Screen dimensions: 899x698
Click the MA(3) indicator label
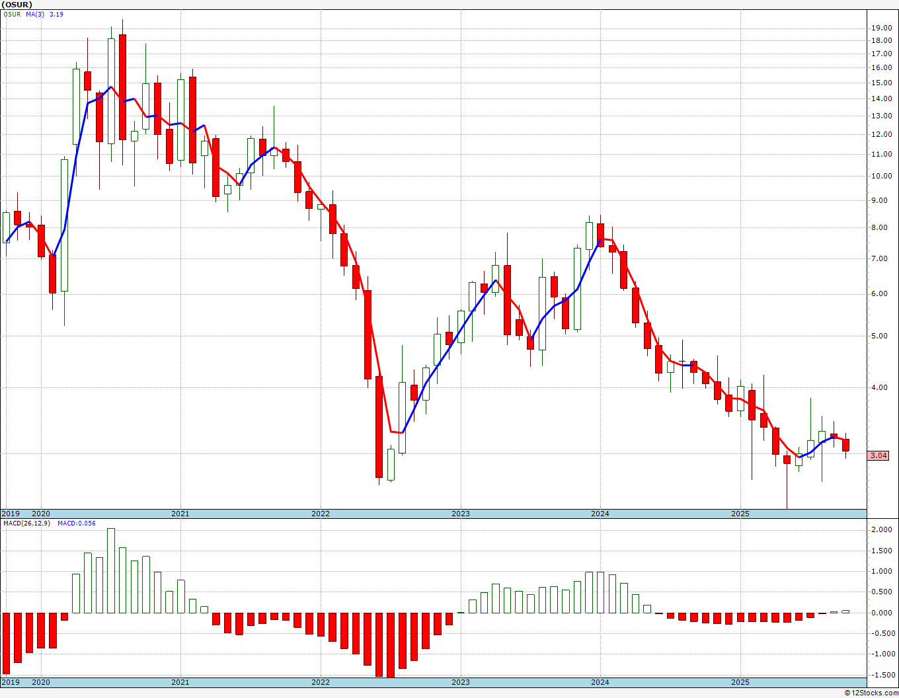coord(35,14)
